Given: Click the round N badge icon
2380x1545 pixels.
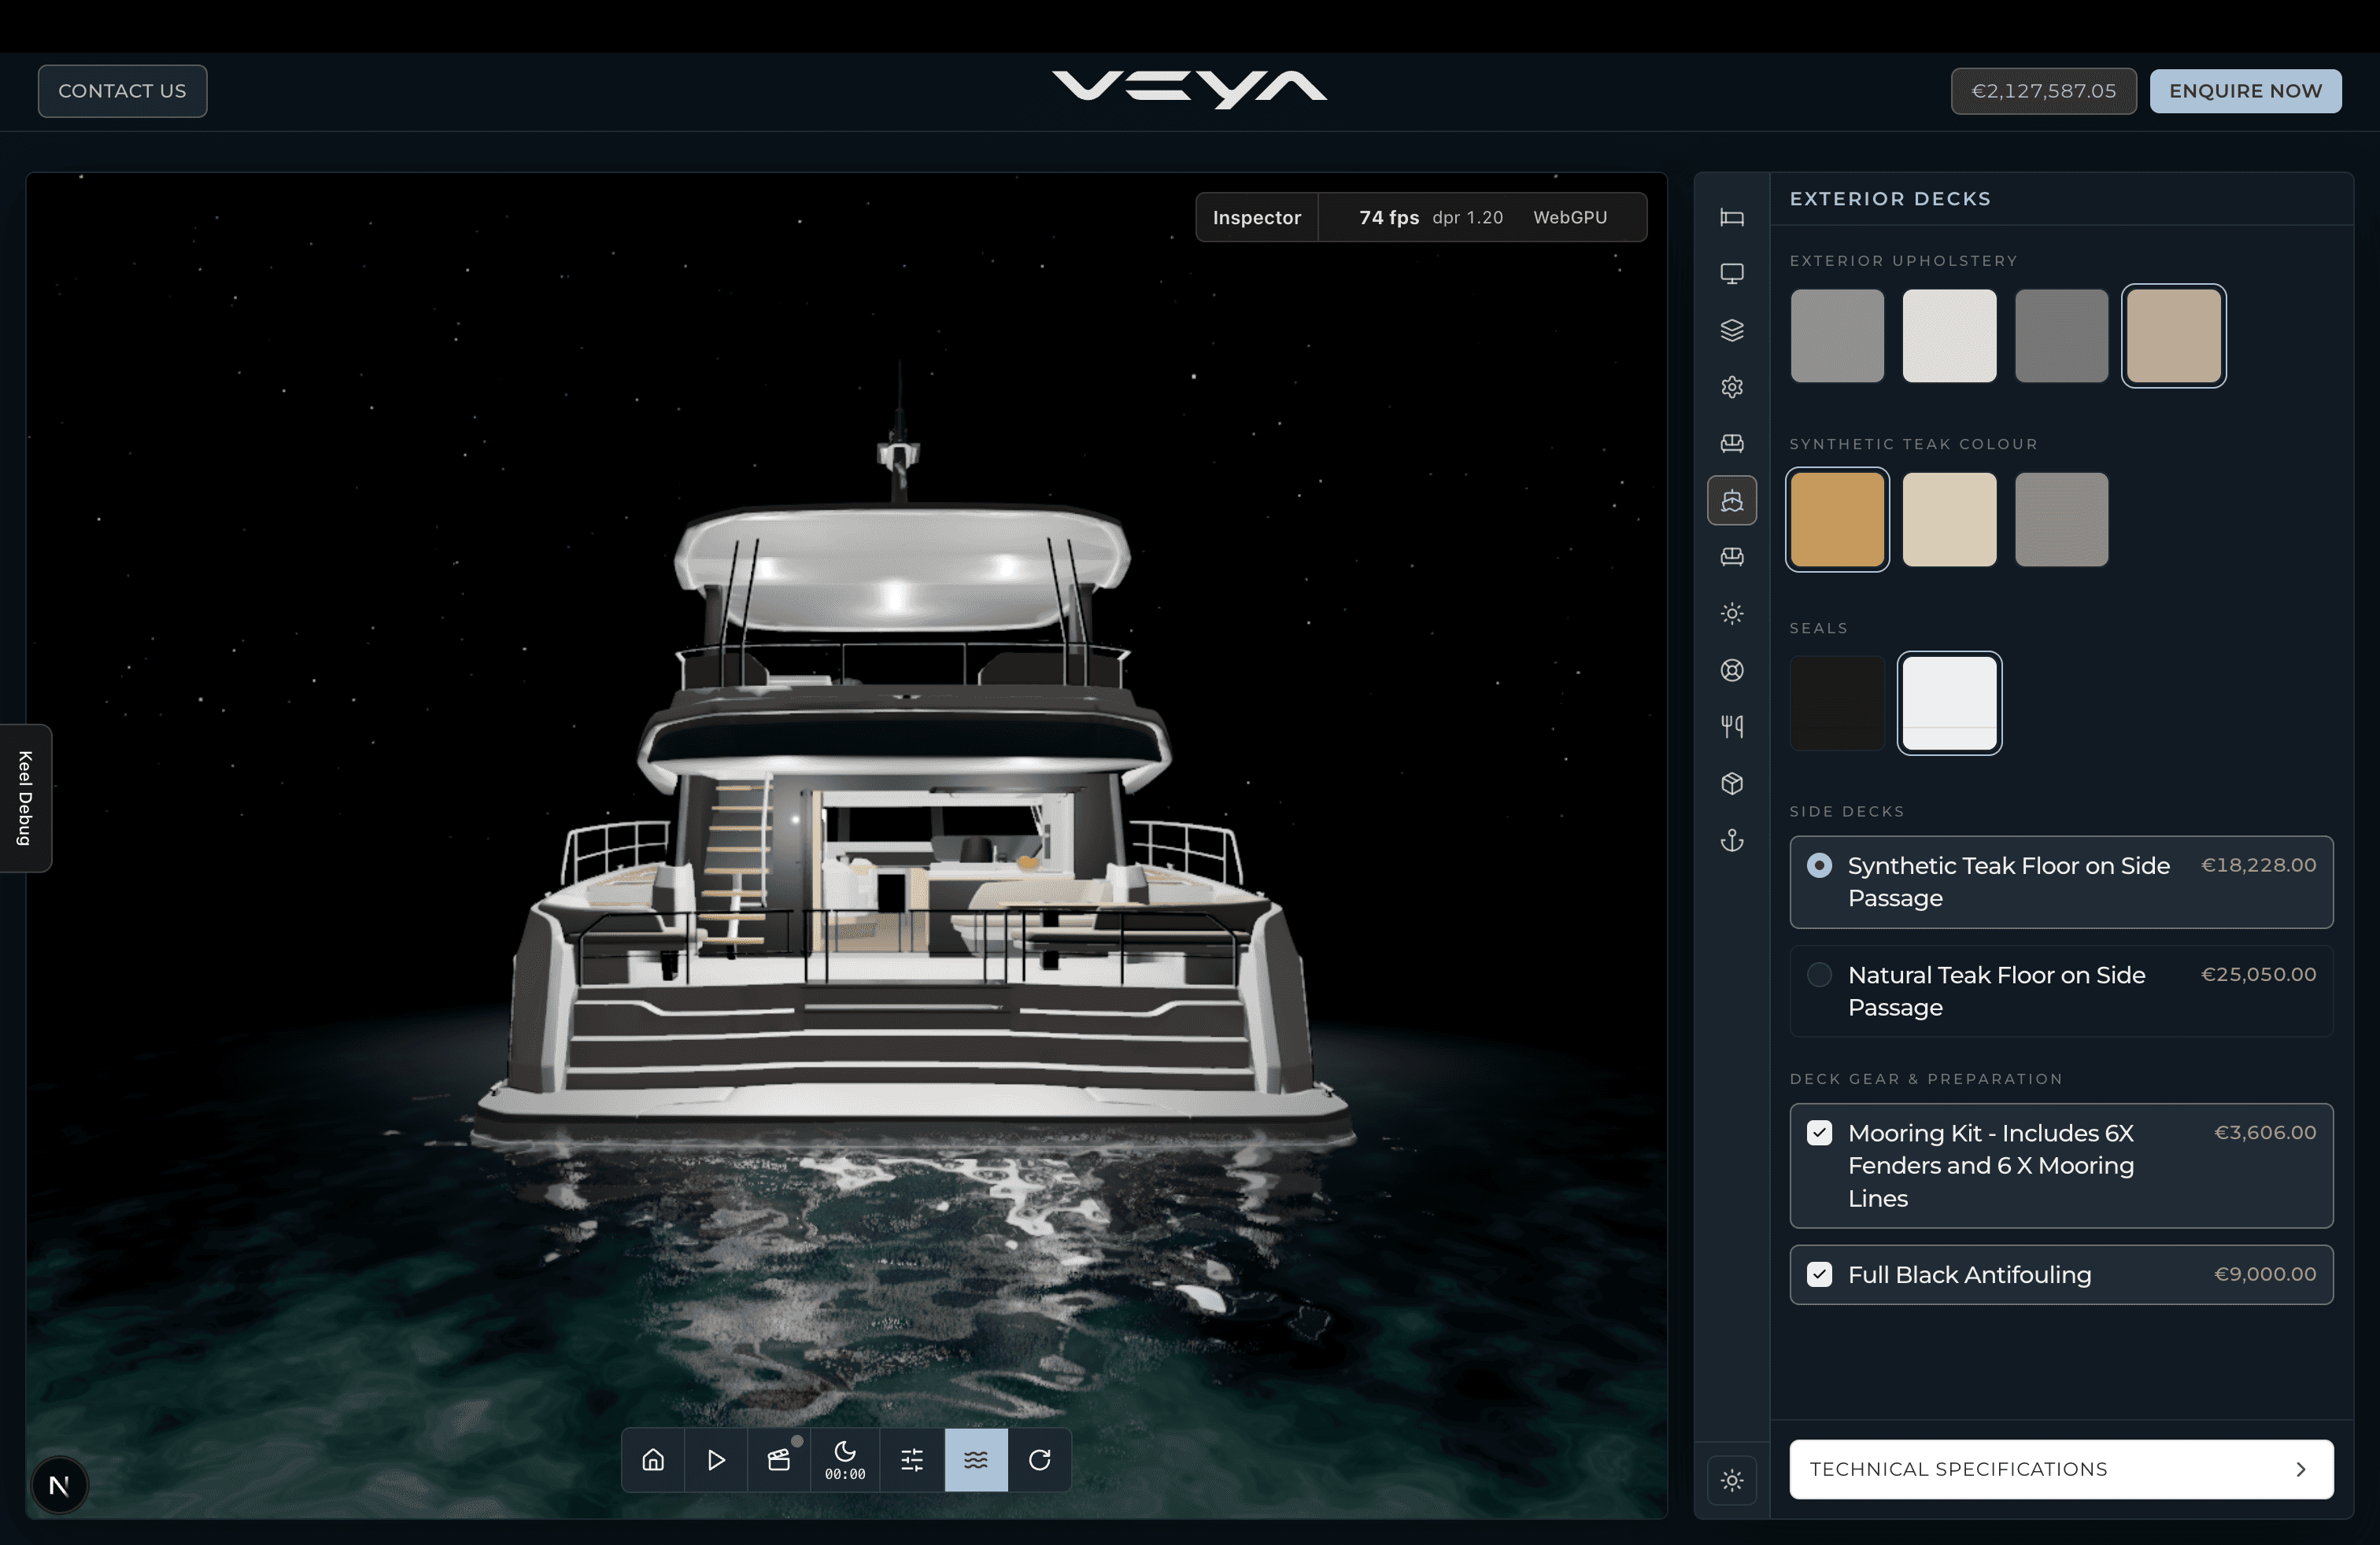Looking at the screenshot, I should (59, 1485).
